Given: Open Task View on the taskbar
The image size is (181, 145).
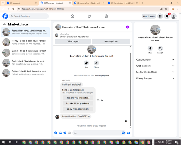Looking at the screenshot, I should click(17, 142).
